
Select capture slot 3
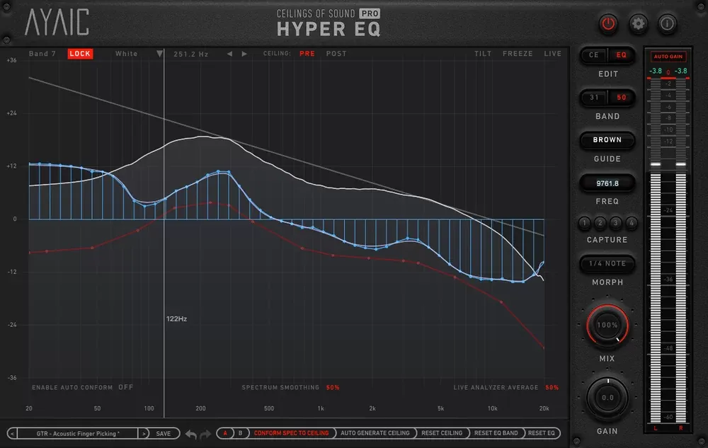click(x=616, y=223)
